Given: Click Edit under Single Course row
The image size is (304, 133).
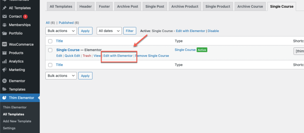Looking at the screenshot, I should pyautogui.click(x=59, y=56).
